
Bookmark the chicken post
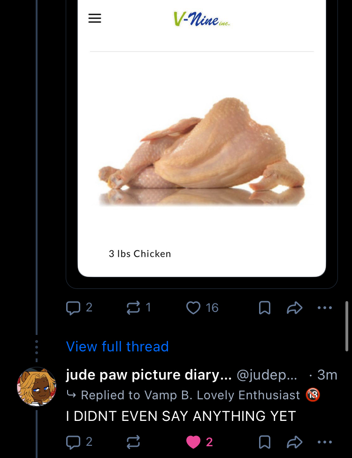265,308
